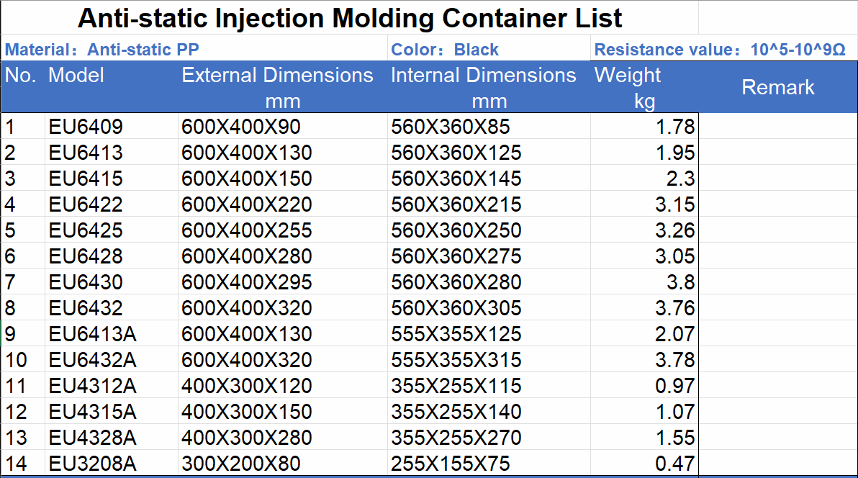Click the Material Anti-static PP cell

pos(102,50)
